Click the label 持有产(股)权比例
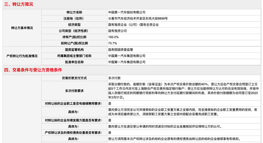The image size is (263, 143). pyautogui.click(x=74, y=37)
